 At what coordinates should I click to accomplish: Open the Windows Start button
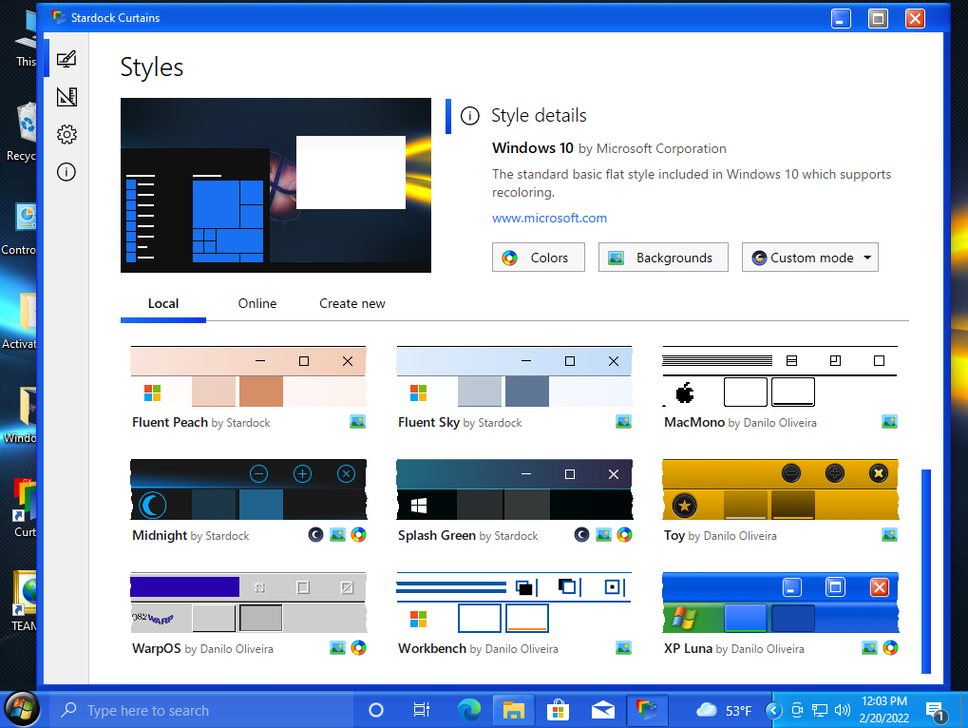(x=22, y=710)
